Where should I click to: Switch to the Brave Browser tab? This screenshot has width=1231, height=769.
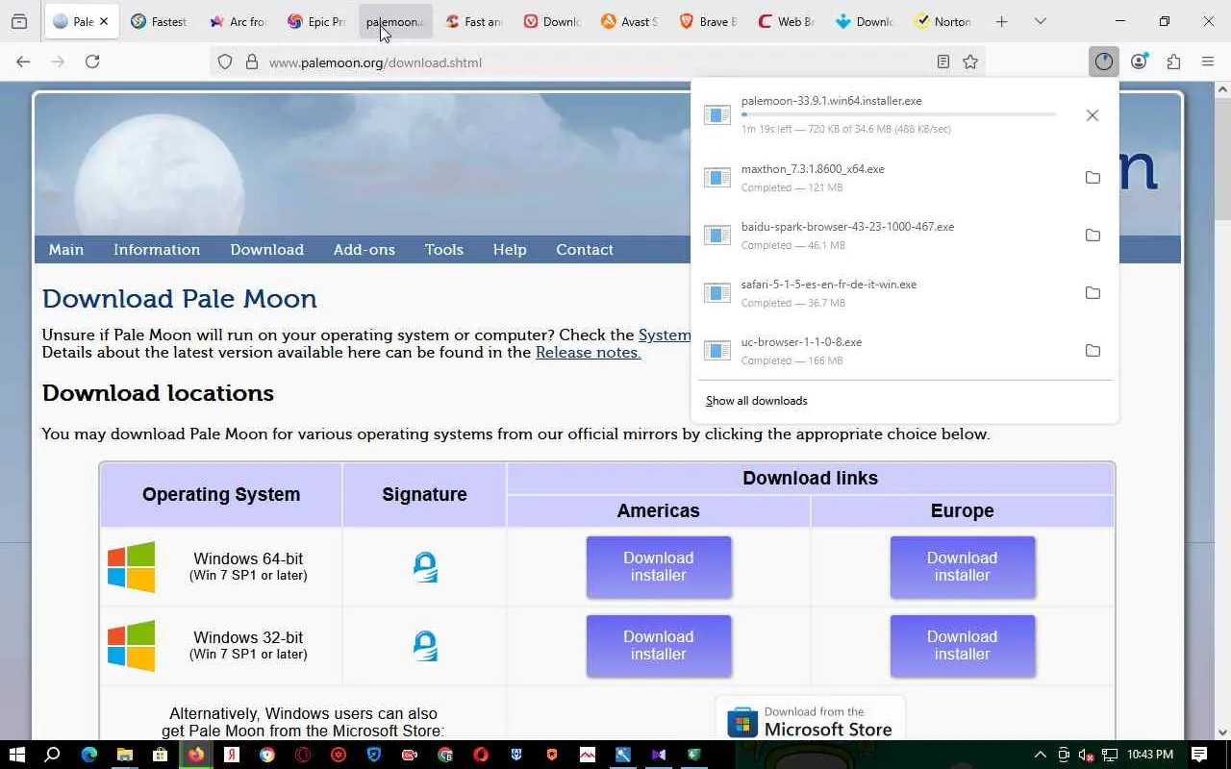(x=710, y=21)
